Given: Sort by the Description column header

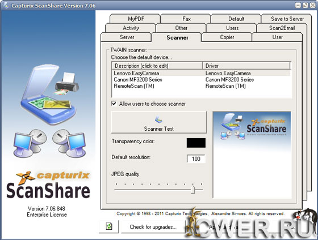Looking at the screenshot, I should tap(157, 66).
